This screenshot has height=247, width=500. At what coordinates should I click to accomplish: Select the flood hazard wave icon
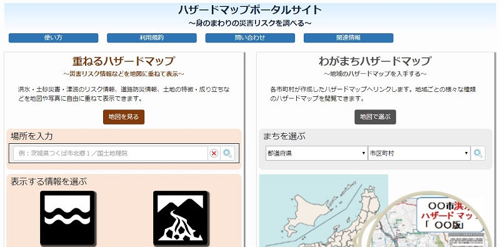(67, 218)
